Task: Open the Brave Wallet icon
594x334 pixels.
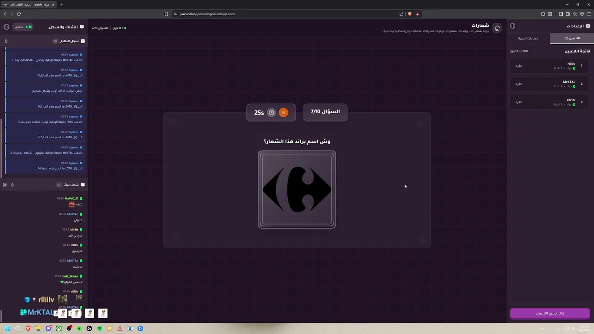Action: click(x=567, y=14)
